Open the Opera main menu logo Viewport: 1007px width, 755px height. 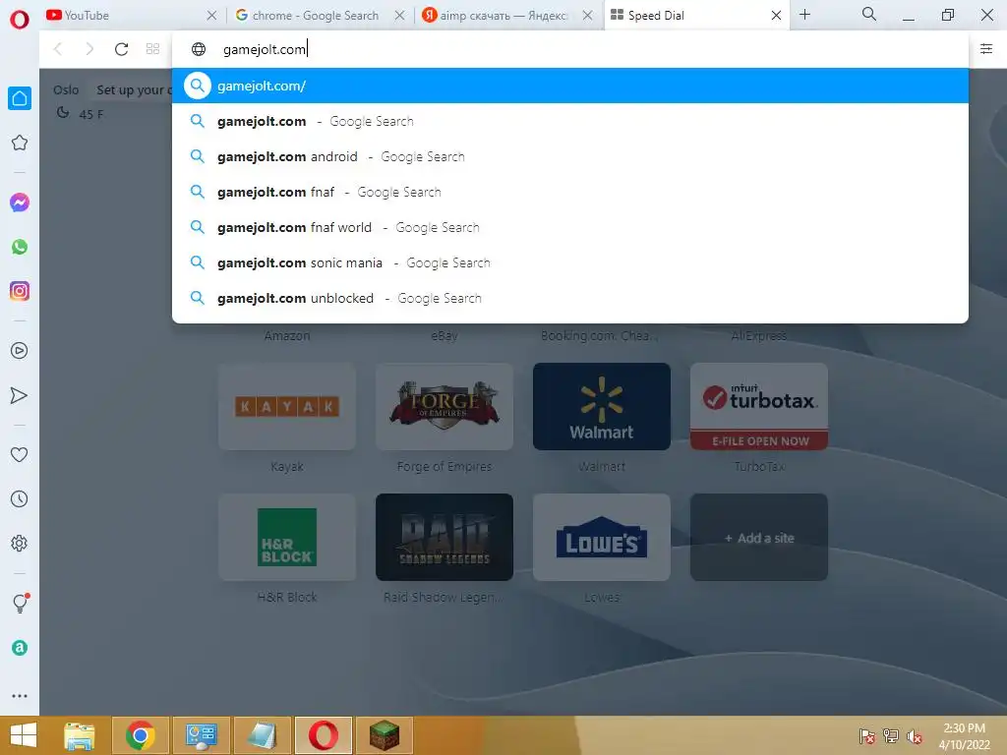(20, 20)
